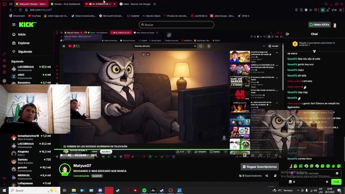Switch to velez - Buscar con Google tab
345x194 pixels.
[x=135, y=4]
